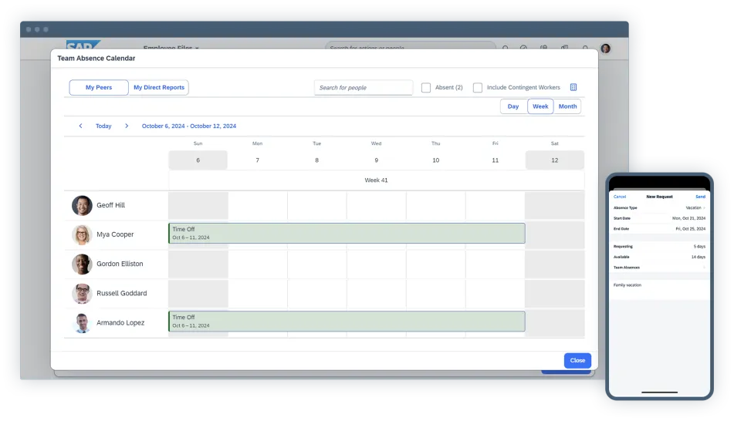Viewport: 734px width, 421px height.
Task: Click Russell Goddard's profile picture
Action: coord(82,294)
